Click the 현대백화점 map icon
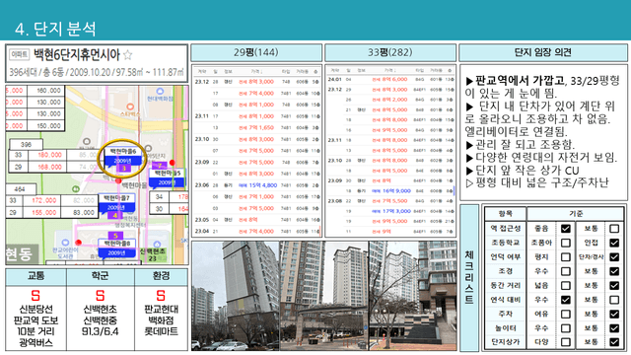 point(160,92)
